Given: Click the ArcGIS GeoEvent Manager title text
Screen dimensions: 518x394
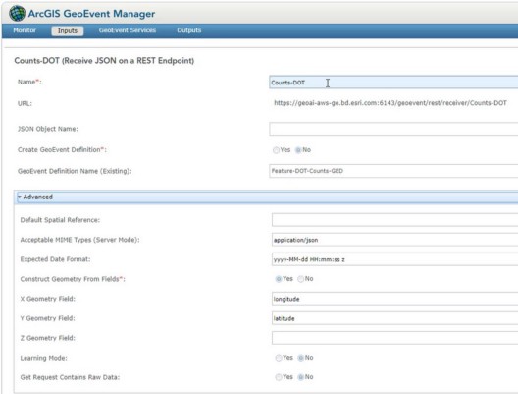Looking at the screenshot, I should [x=91, y=14].
